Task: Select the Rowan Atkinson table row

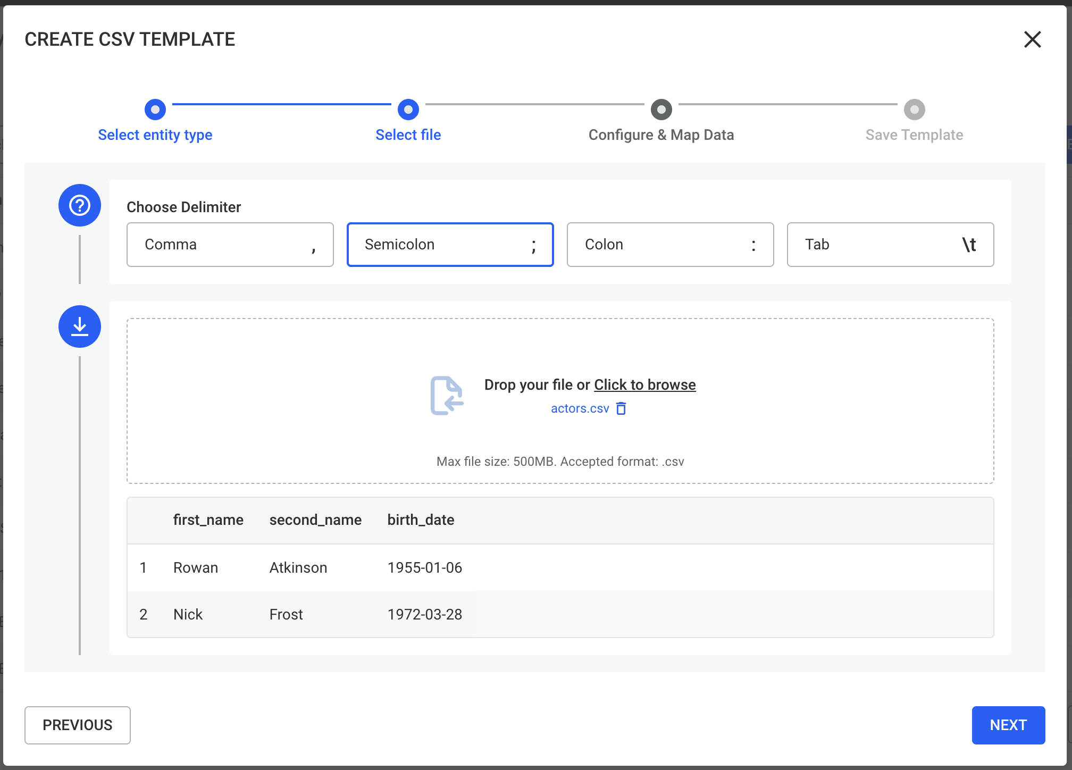Action: pyautogui.click(x=560, y=567)
